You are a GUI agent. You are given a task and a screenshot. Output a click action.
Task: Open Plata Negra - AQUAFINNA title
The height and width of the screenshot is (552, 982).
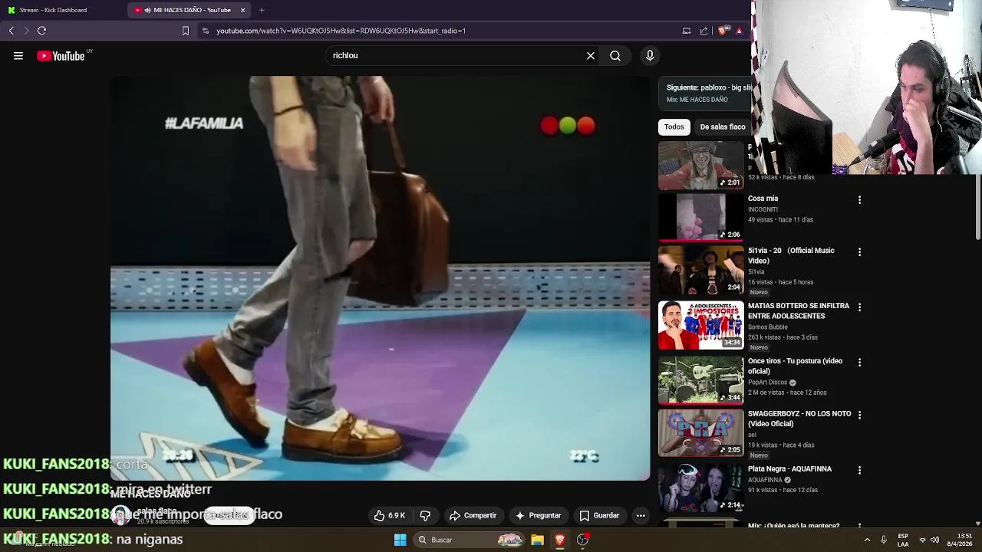[x=789, y=469]
